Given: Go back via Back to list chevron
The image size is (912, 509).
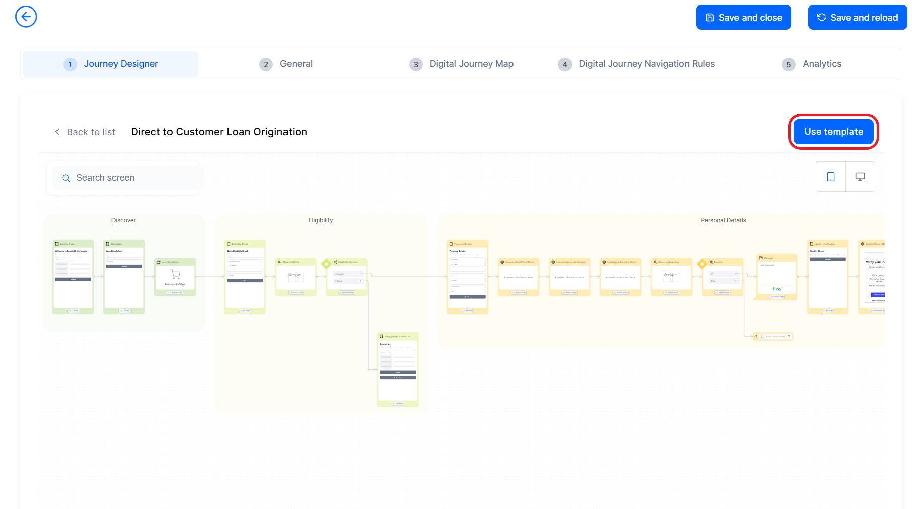Looking at the screenshot, I should 57,132.
